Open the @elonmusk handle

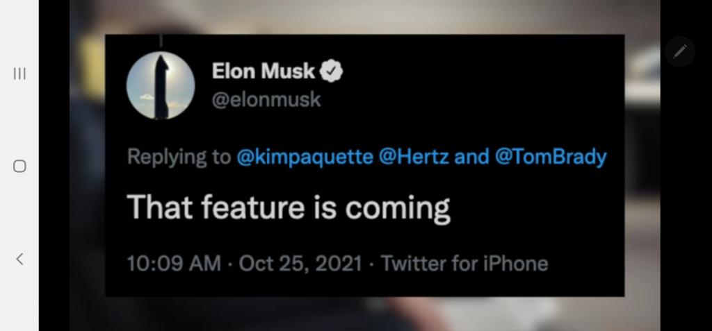(x=266, y=100)
